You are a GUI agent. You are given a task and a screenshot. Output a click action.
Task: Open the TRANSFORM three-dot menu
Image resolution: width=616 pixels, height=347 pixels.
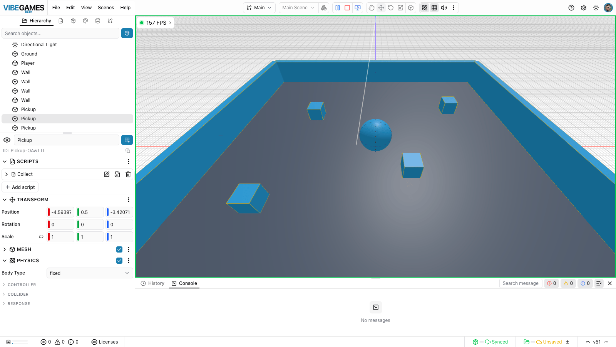129,200
